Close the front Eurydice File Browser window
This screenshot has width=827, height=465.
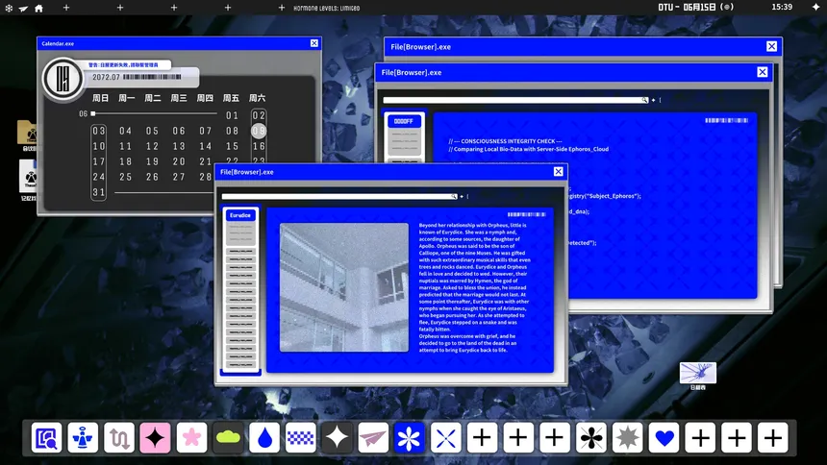coord(558,171)
